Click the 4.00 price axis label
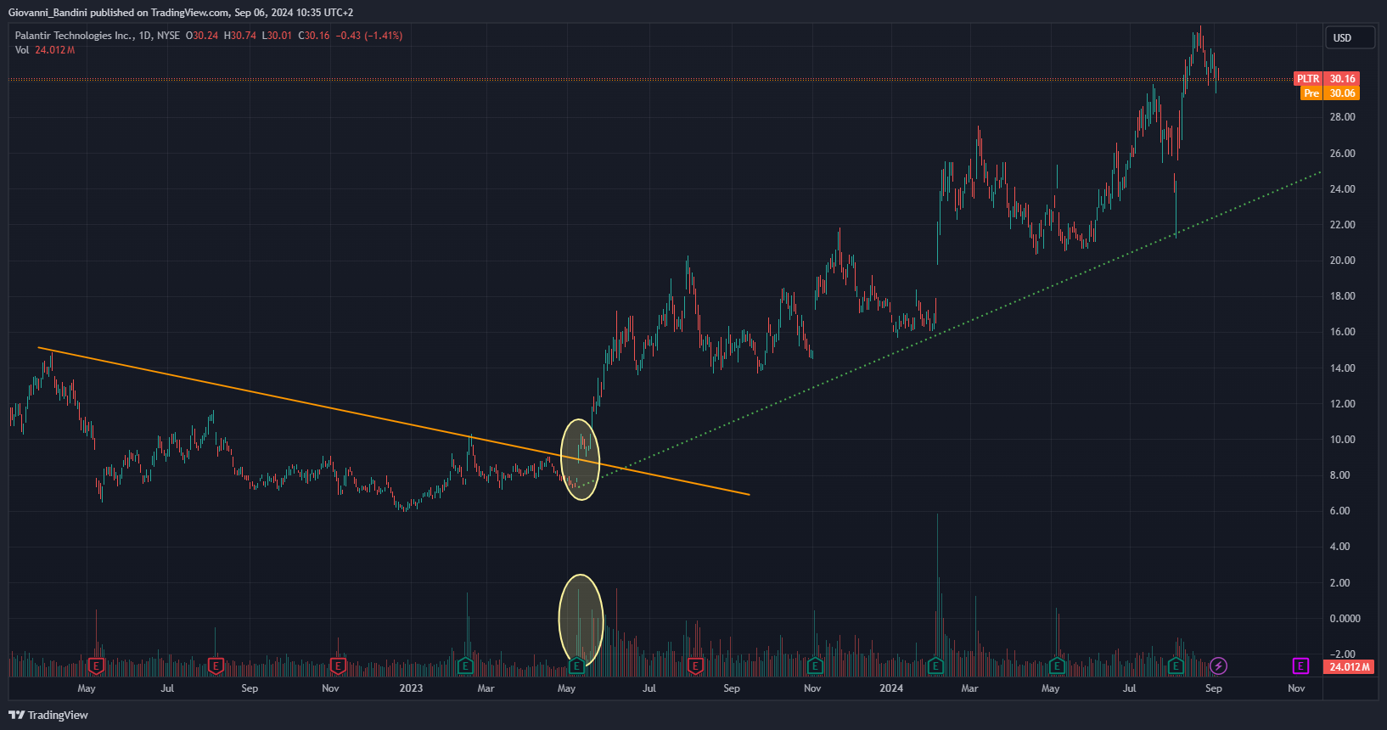 [x=1339, y=547]
